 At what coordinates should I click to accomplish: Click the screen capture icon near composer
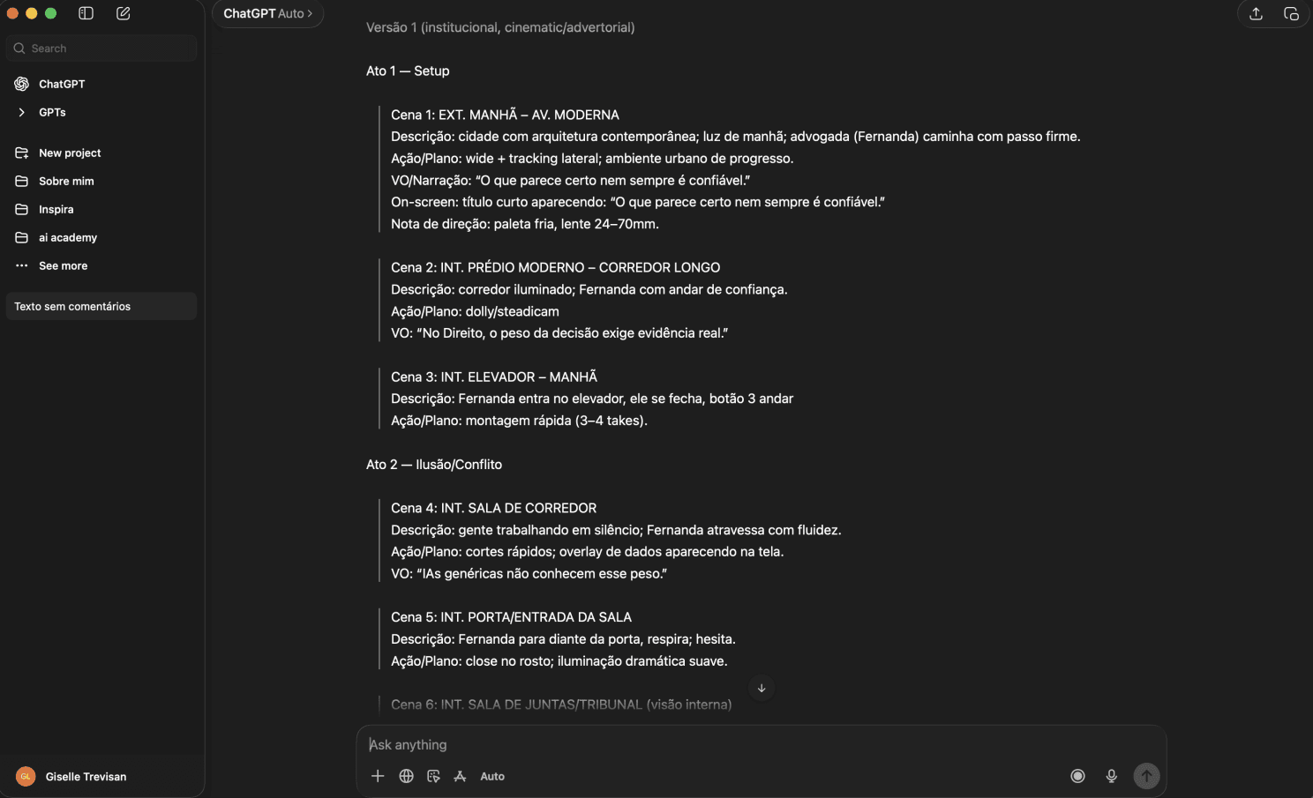(x=433, y=776)
